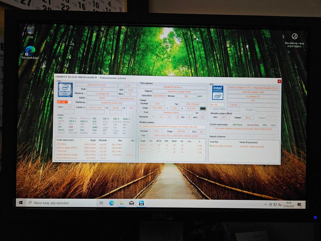Click the 'TPM' status label
This screenshot has width=321, height=241.
click(x=265, y=125)
